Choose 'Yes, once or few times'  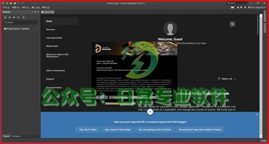pos(118,130)
